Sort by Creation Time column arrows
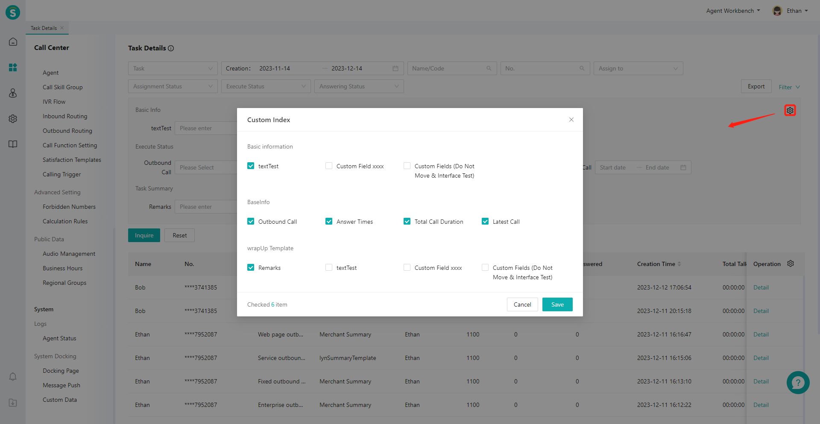The width and height of the screenshot is (820, 424). tap(679, 264)
